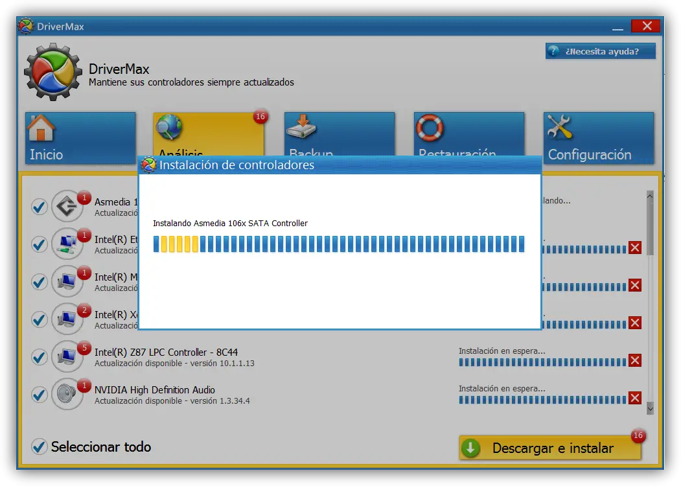Click 'Instalando Asmedia 106x SATA Controller' text
Viewport: 681px width, 486px height.
pyautogui.click(x=230, y=224)
